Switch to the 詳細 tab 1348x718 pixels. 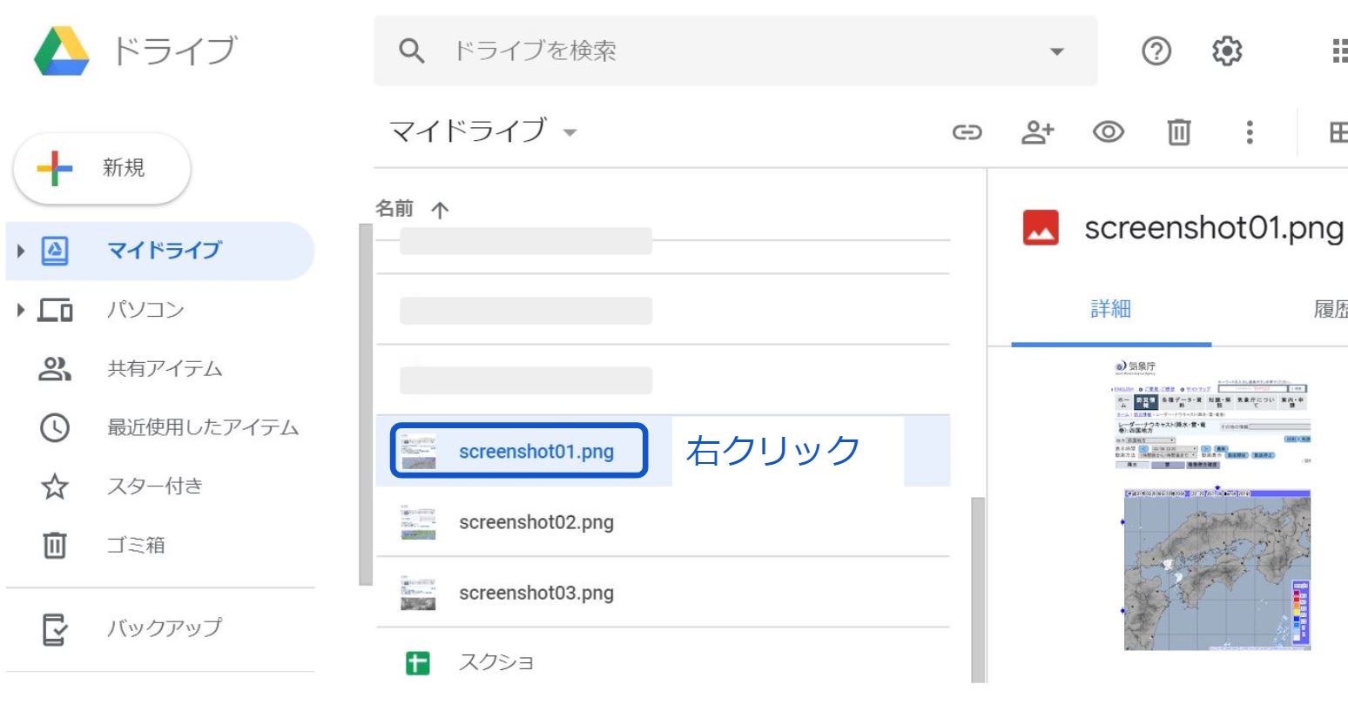click(1110, 309)
